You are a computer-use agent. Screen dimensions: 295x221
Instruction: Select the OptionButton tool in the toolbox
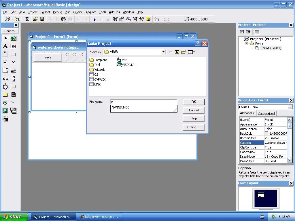(x=13, y=62)
